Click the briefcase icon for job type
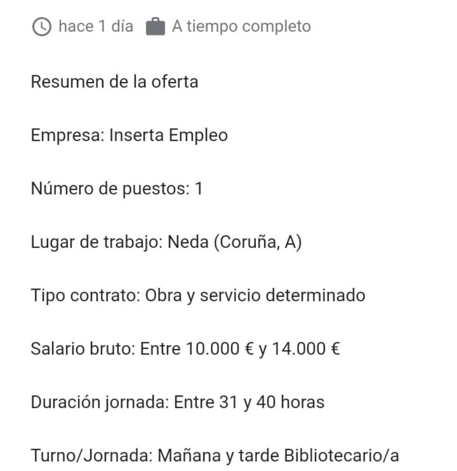Image resolution: width=457 pixels, height=471 pixels. pos(155,27)
